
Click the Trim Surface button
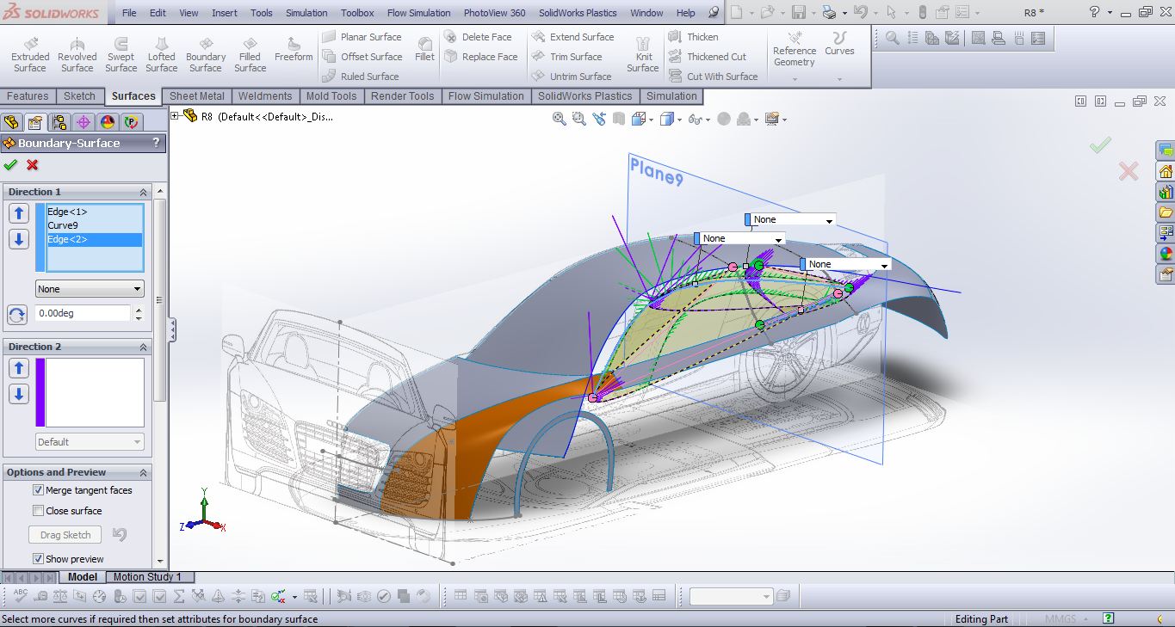567,57
